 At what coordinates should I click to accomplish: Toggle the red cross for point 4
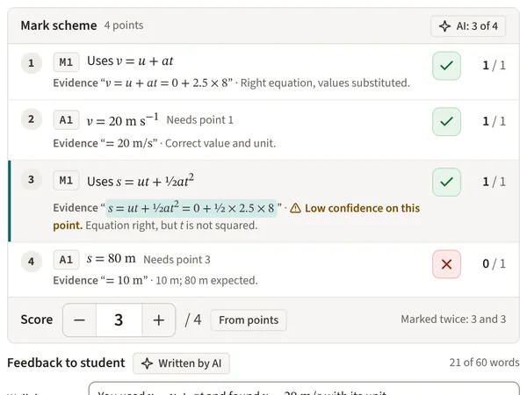pos(446,264)
